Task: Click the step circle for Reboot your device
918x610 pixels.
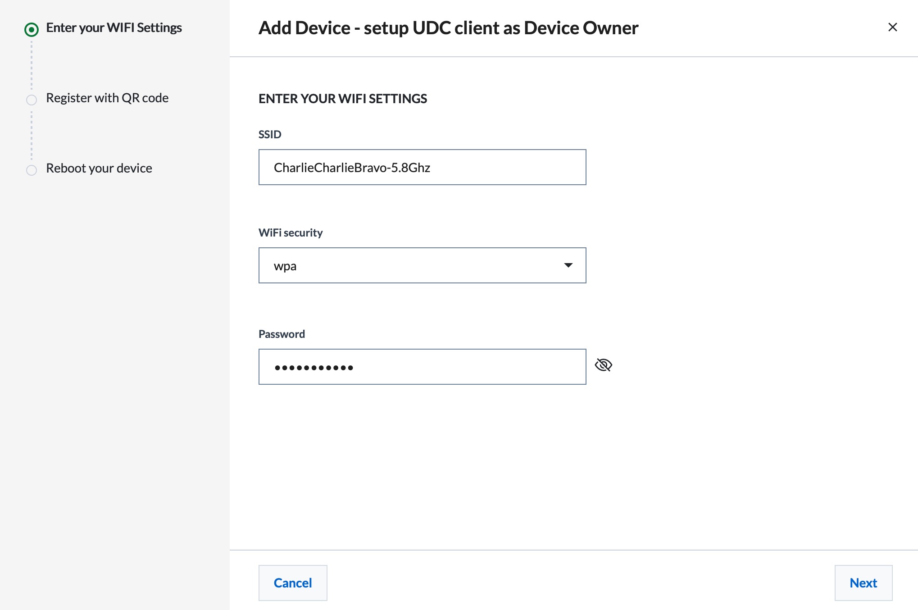Action: pos(32,170)
